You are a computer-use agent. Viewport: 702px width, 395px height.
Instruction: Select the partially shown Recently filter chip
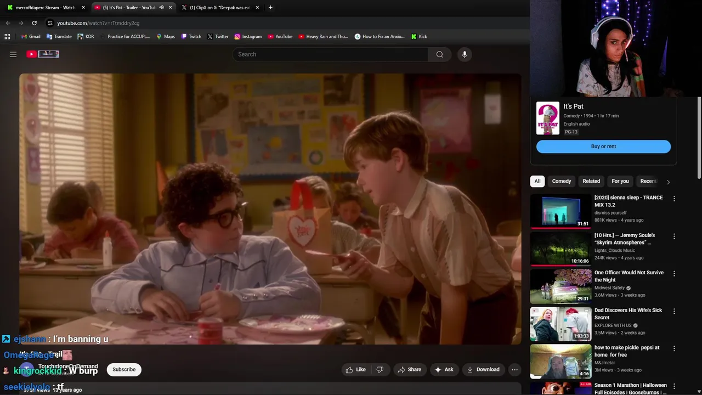648,181
